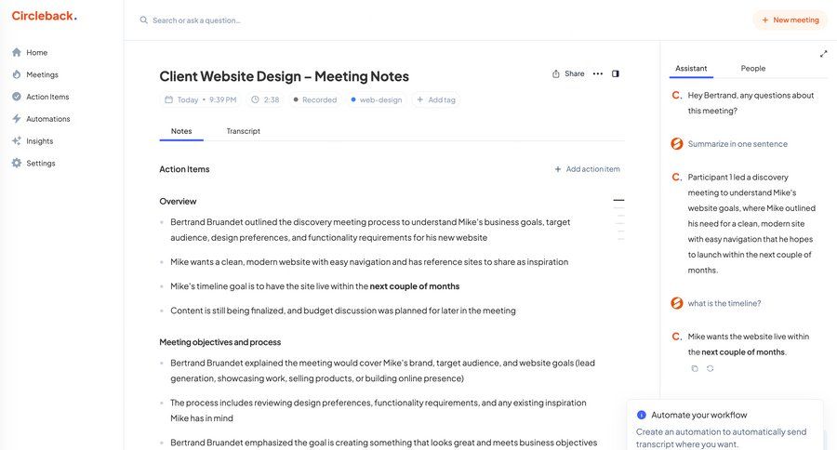Image resolution: width=837 pixels, height=450 pixels.
Task: Toggle the side panel visibility
Action: (x=616, y=73)
